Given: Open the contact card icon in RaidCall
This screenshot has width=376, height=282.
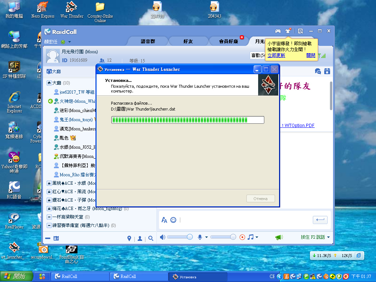Looking at the screenshot, I should 56,238.
